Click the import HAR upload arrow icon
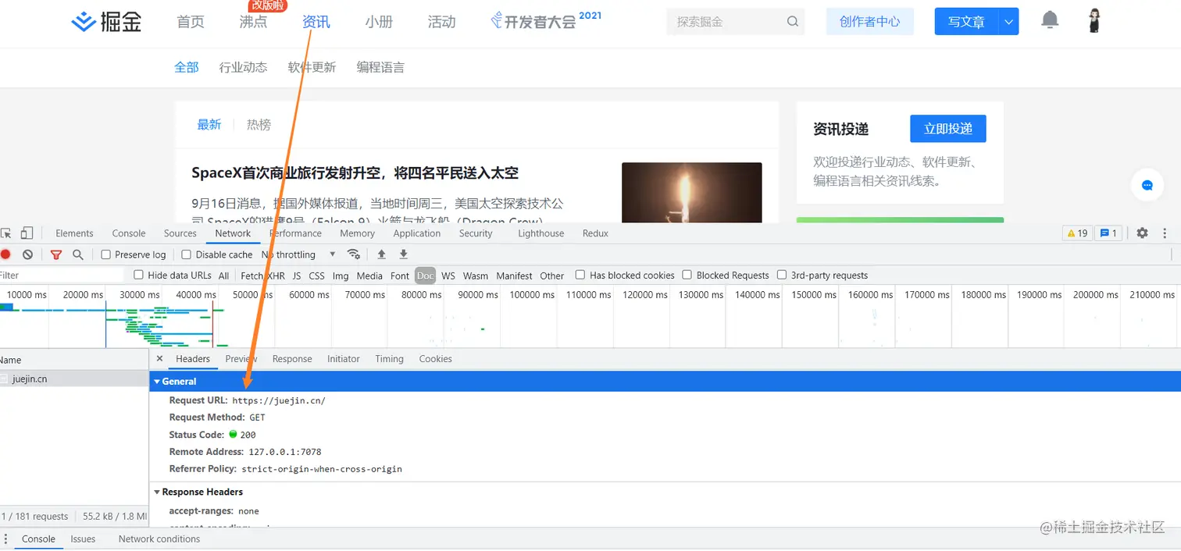The width and height of the screenshot is (1181, 551). point(382,254)
